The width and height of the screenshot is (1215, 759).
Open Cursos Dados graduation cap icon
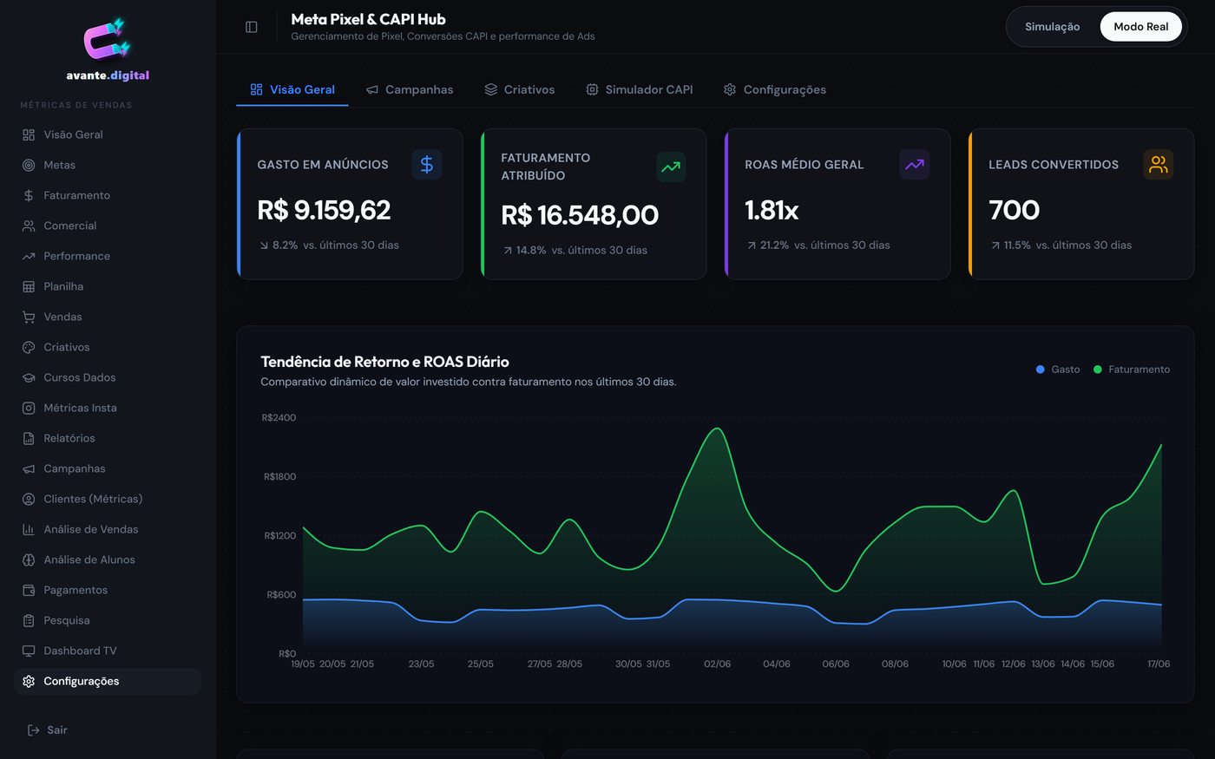29,377
